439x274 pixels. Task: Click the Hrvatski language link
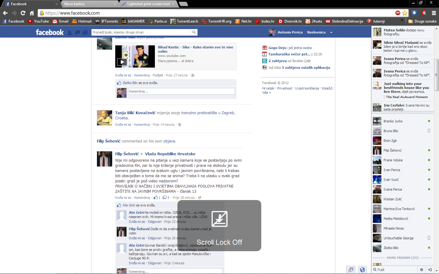pos(268,88)
